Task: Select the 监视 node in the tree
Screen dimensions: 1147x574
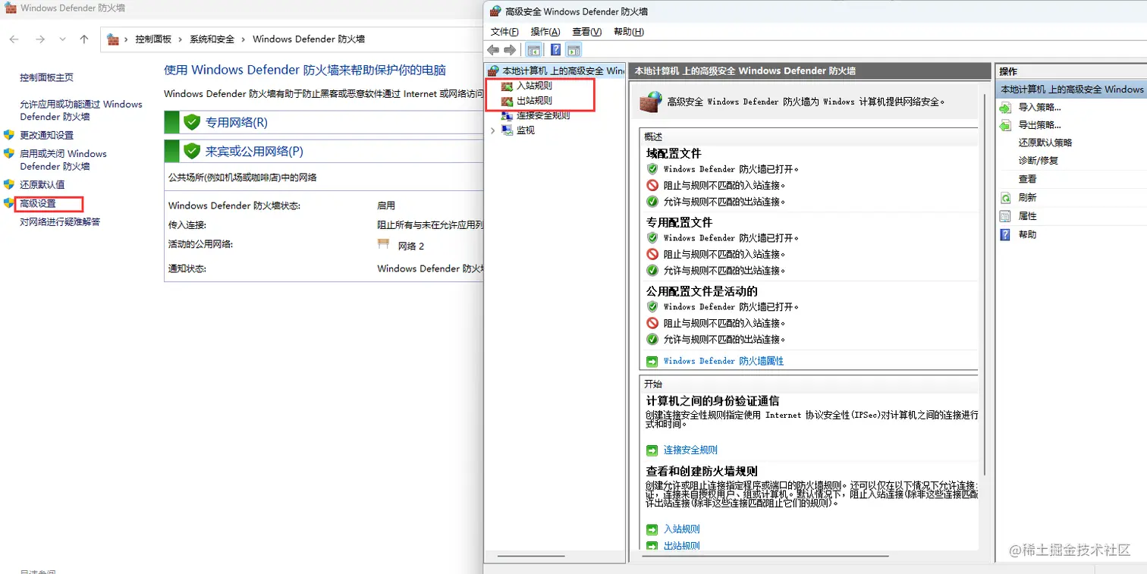Action: (526, 130)
